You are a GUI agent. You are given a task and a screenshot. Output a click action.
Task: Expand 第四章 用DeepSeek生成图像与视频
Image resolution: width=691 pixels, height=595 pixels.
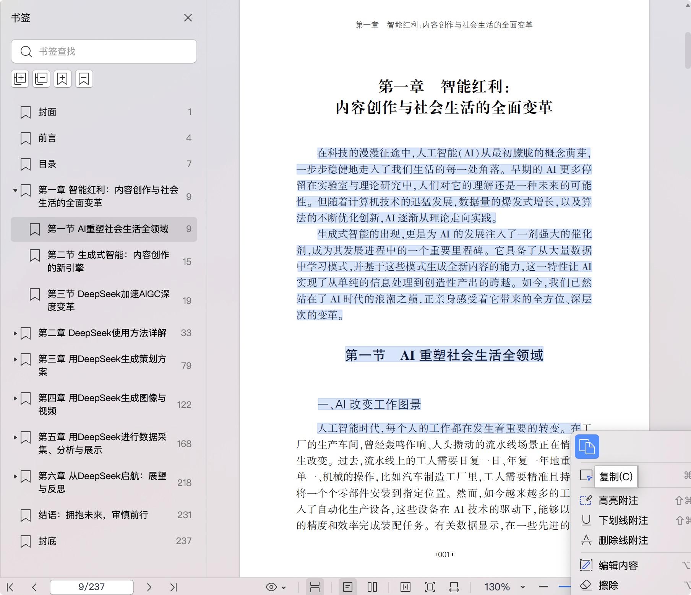click(x=15, y=398)
